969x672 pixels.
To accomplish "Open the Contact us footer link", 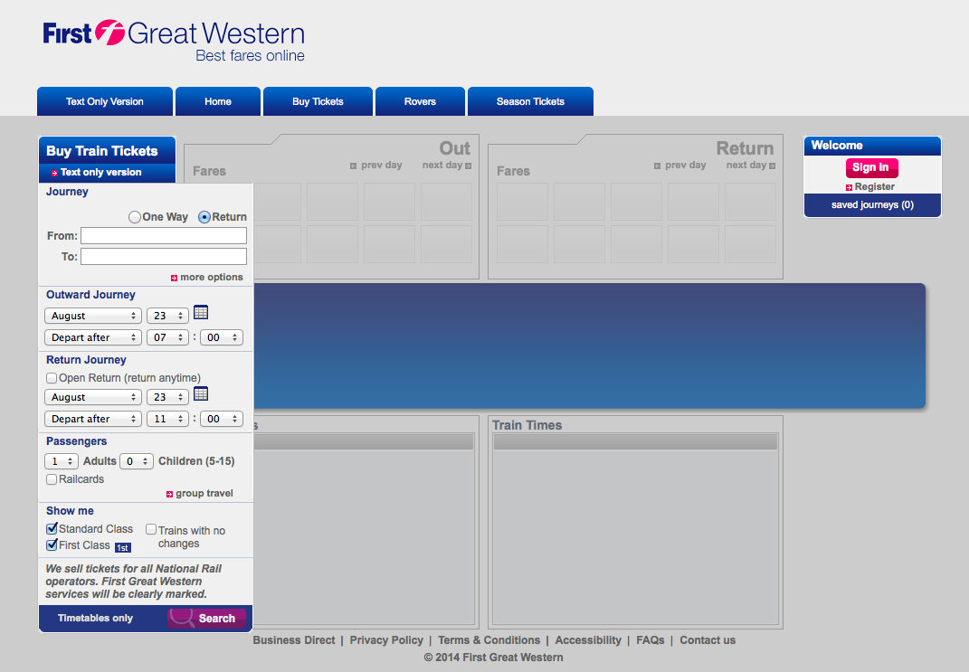I will point(708,640).
